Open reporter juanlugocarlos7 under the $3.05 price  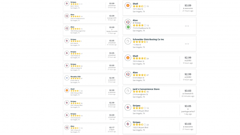188,111
